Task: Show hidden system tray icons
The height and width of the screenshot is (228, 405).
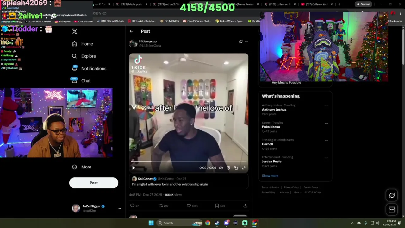Action: point(352,223)
